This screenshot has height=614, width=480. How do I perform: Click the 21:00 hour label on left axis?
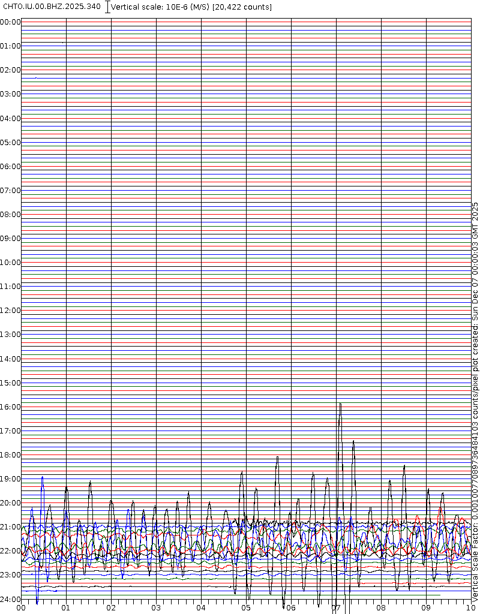tap(10, 527)
